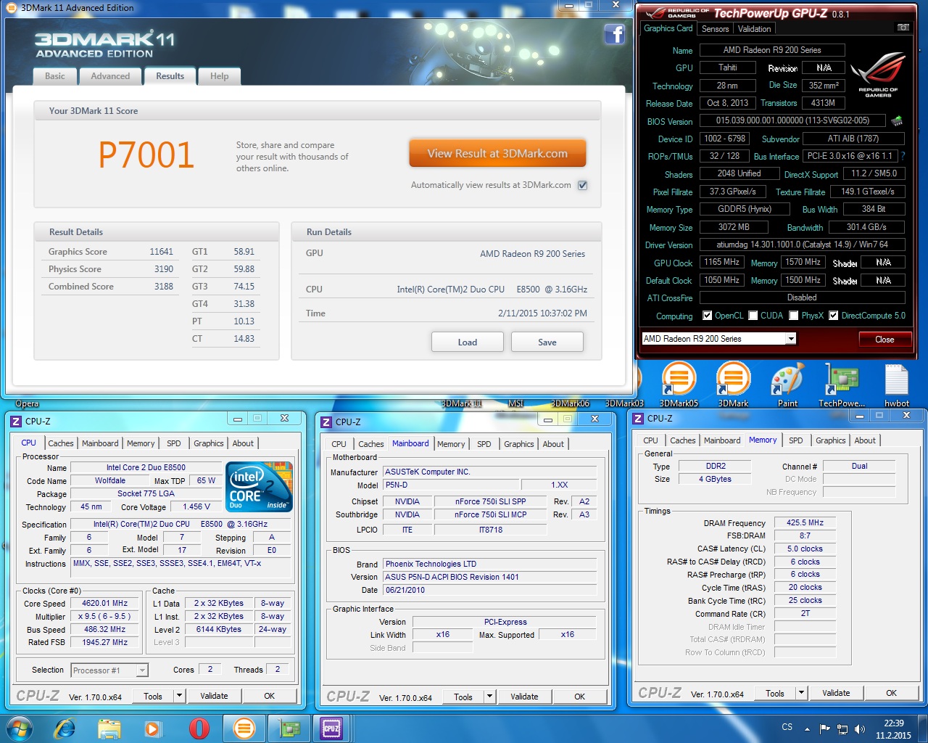Open the media player taskbar icon
The image size is (928, 743).
[153, 728]
